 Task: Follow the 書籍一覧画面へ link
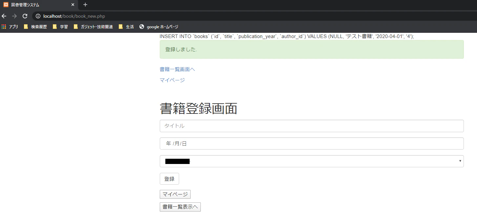click(x=177, y=69)
